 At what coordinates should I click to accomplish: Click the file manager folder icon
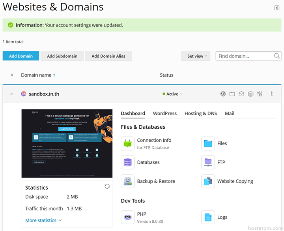232,94
